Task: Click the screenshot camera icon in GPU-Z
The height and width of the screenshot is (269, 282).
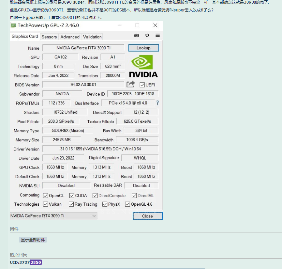Action: 137,35
